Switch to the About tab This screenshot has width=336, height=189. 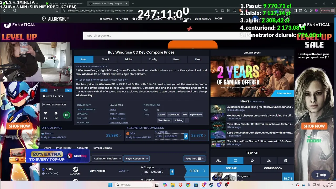[x=105, y=59]
